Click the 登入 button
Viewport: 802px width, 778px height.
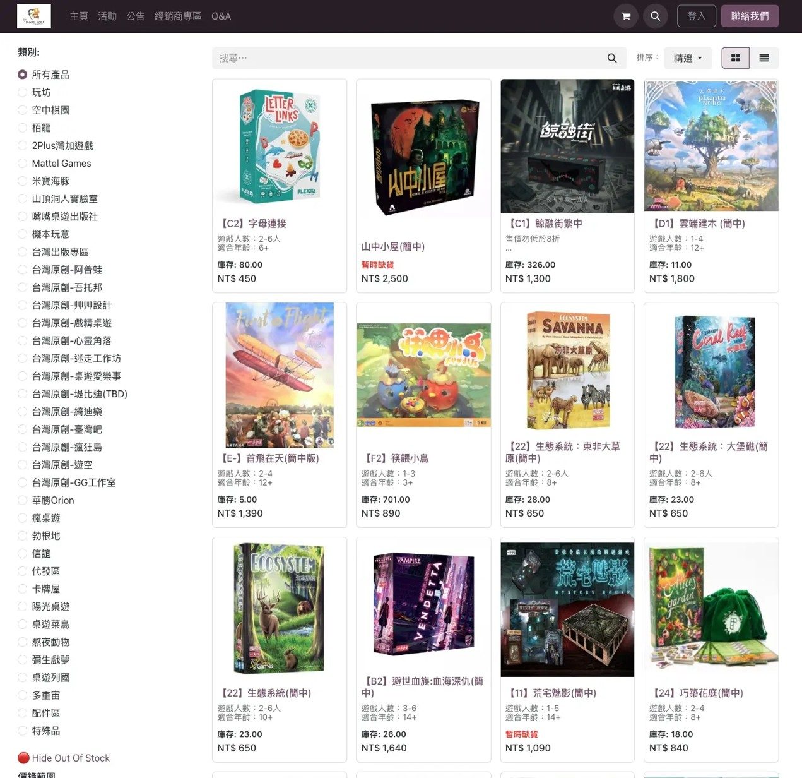click(x=697, y=16)
